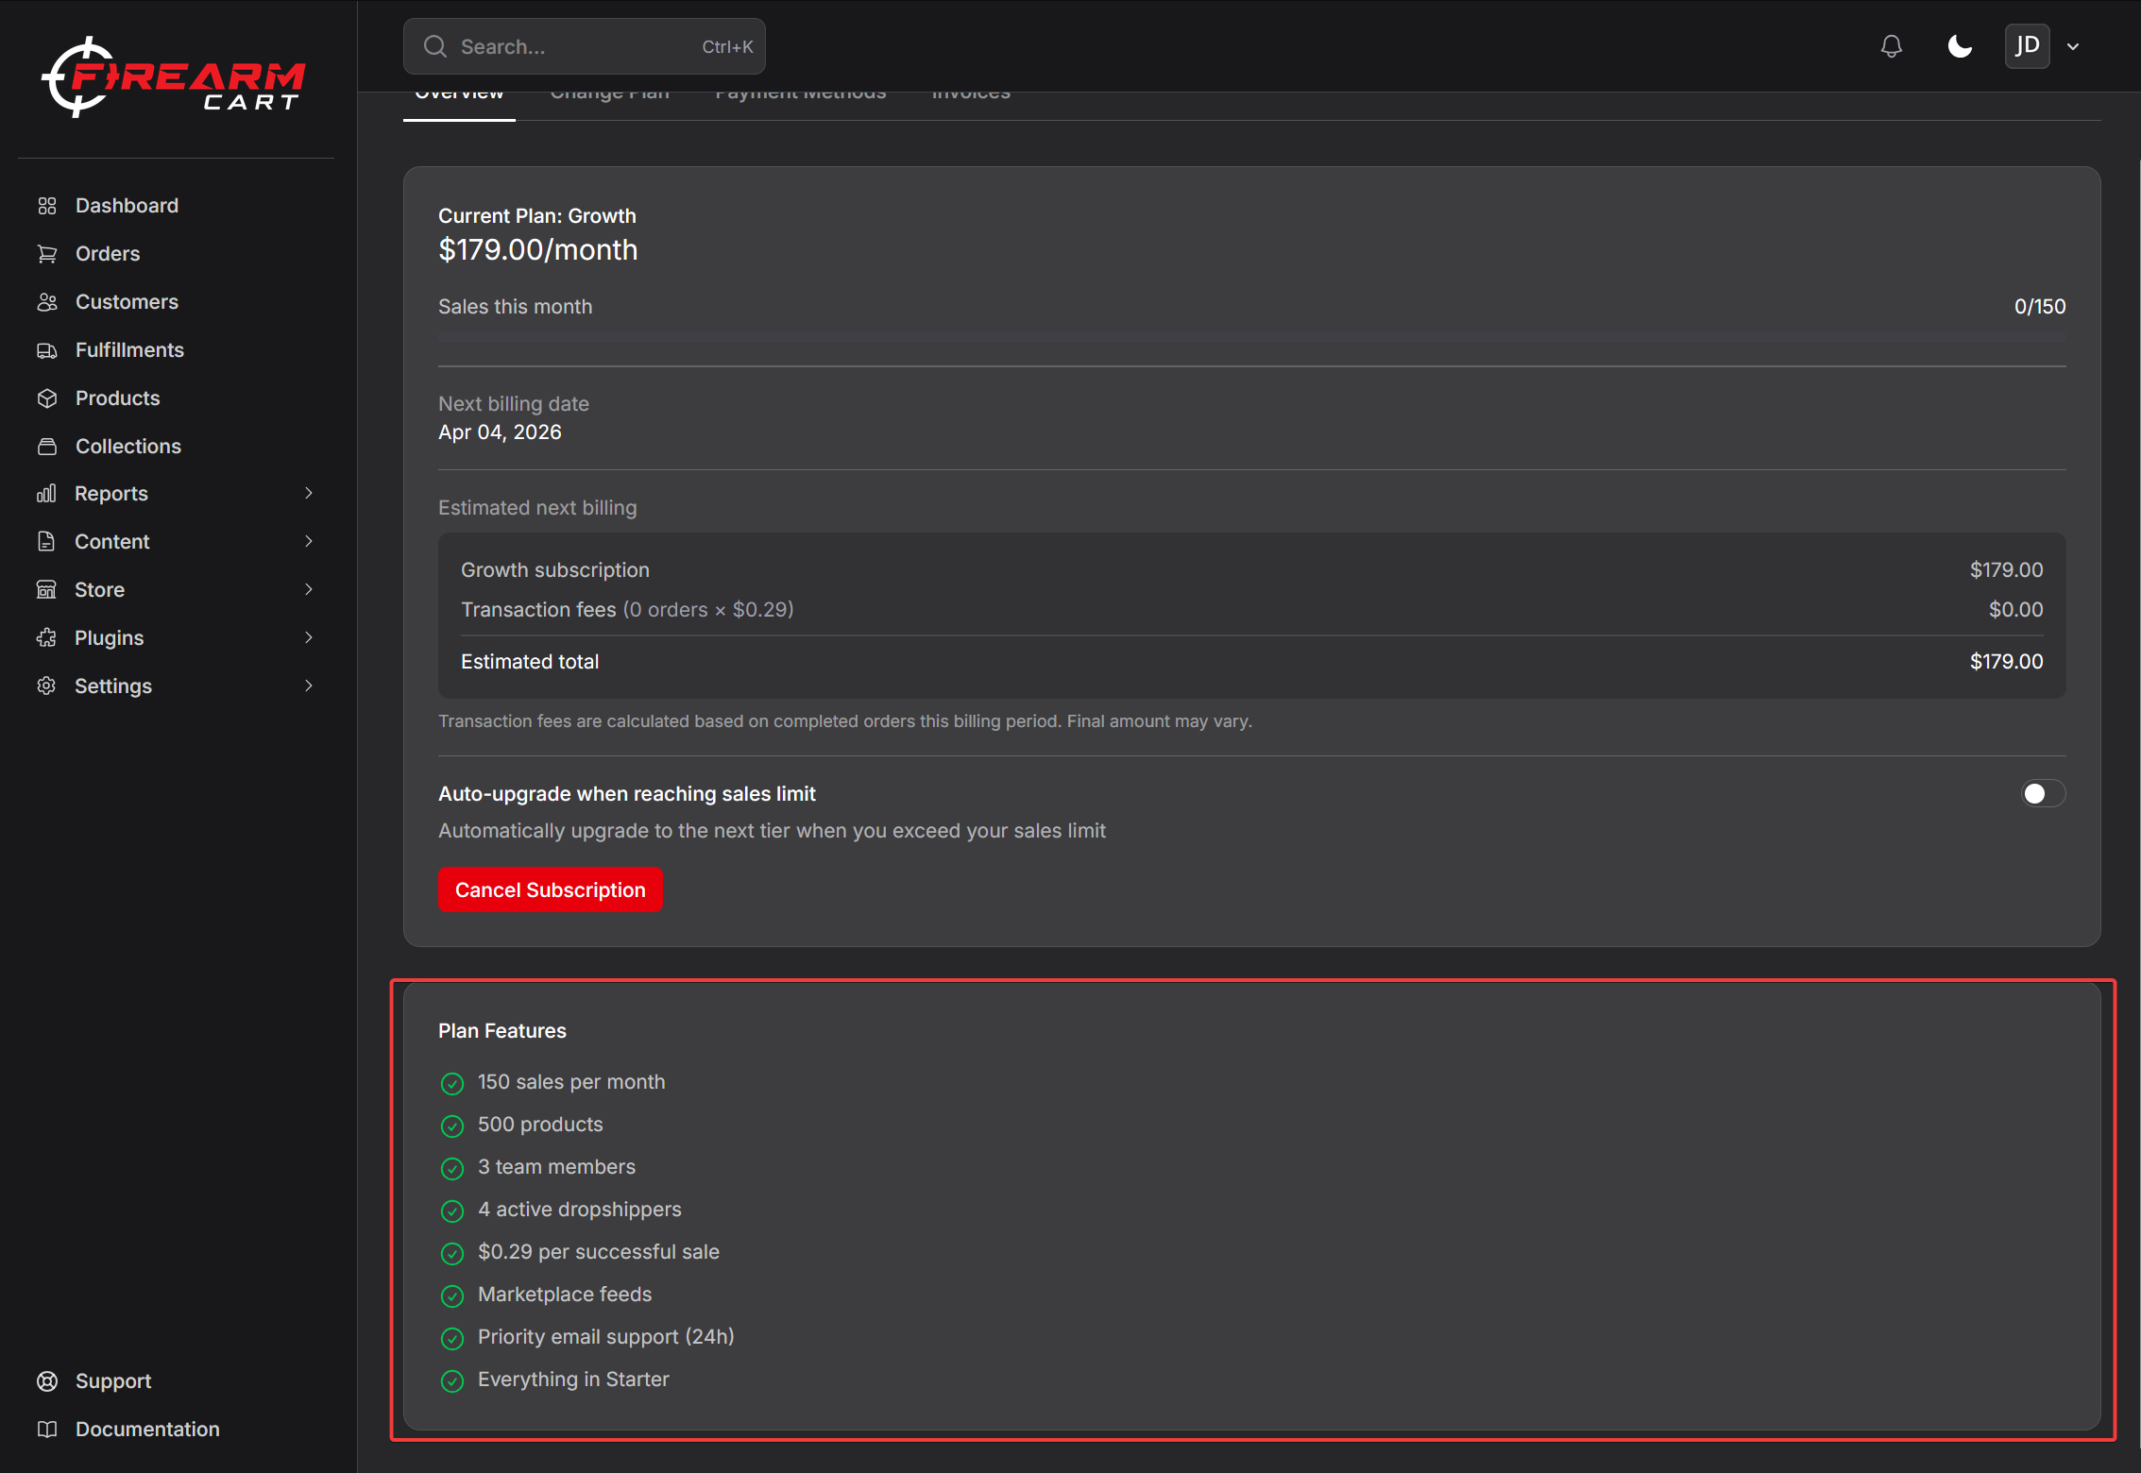Click the $179.00/month plan price
Image resolution: width=2141 pixels, height=1473 pixels.
(538, 250)
